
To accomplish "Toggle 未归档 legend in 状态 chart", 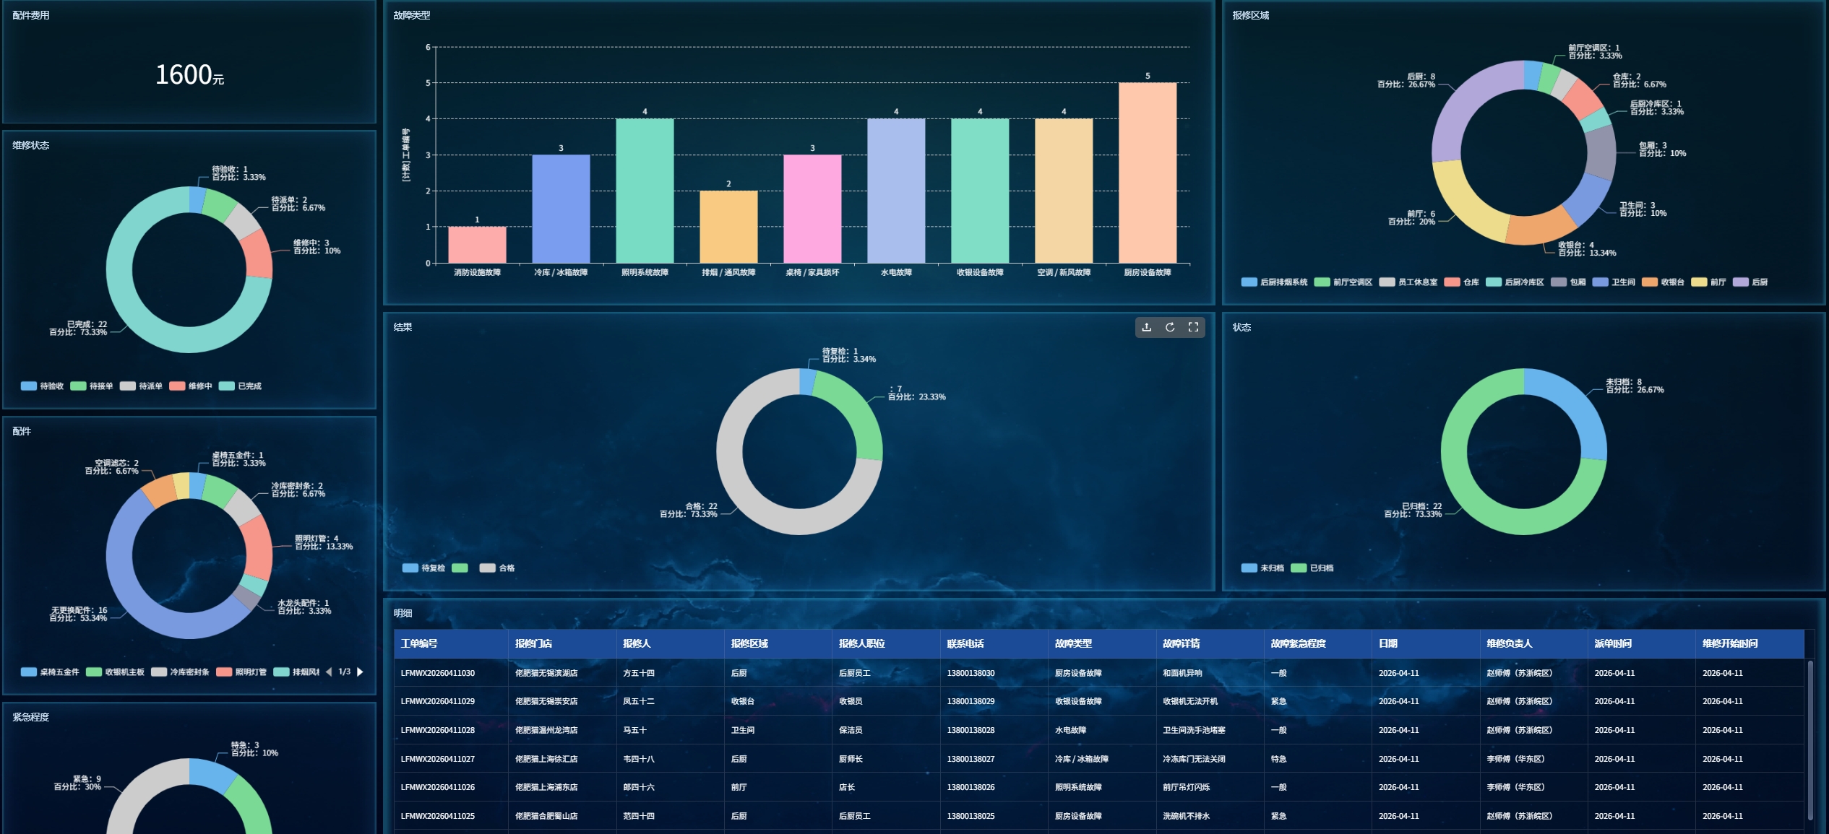I will 1262,568.
